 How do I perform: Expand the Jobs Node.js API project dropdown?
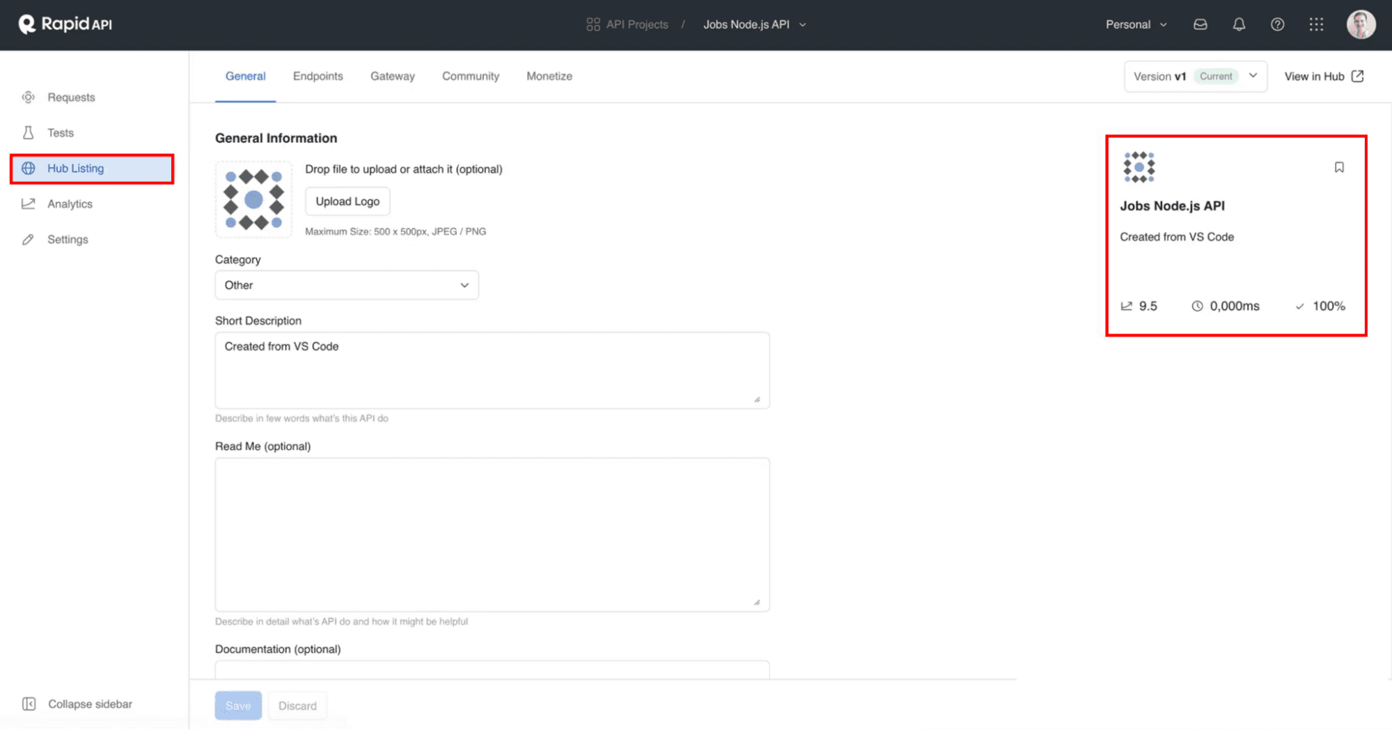coord(755,24)
